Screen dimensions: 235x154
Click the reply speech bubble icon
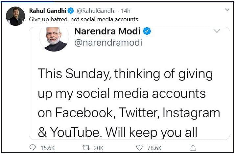pos(33,147)
